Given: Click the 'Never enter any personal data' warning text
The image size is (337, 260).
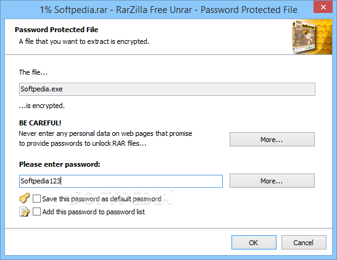Looking at the screenshot, I should 106,138.
